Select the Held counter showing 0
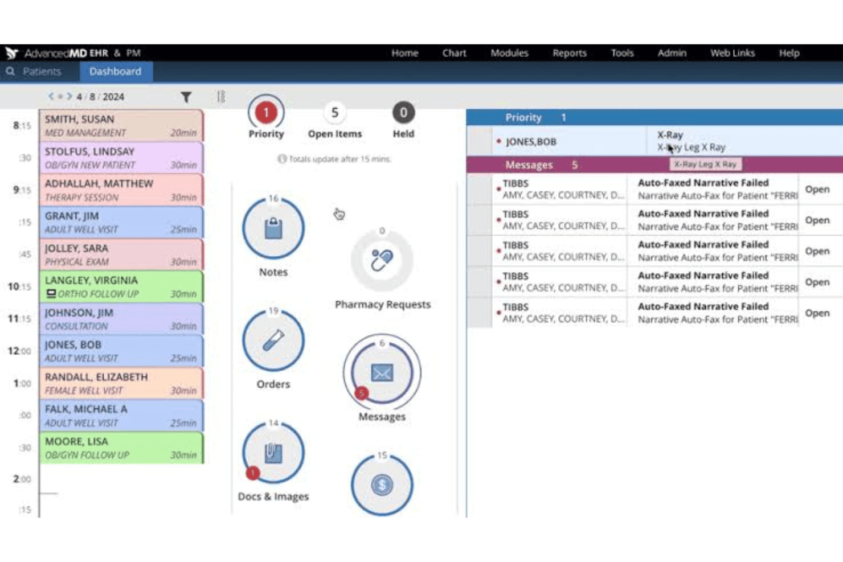843x562 pixels. pyautogui.click(x=403, y=113)
